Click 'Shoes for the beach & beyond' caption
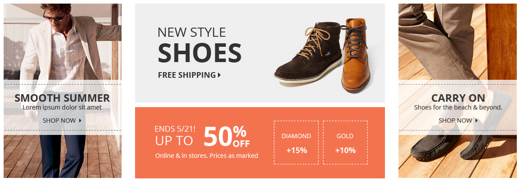 458,107
